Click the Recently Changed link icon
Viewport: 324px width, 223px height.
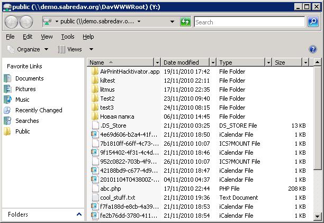pos(7,110)
